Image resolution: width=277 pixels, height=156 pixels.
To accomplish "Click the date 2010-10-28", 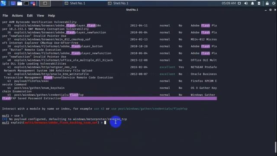I will [139, 46].
